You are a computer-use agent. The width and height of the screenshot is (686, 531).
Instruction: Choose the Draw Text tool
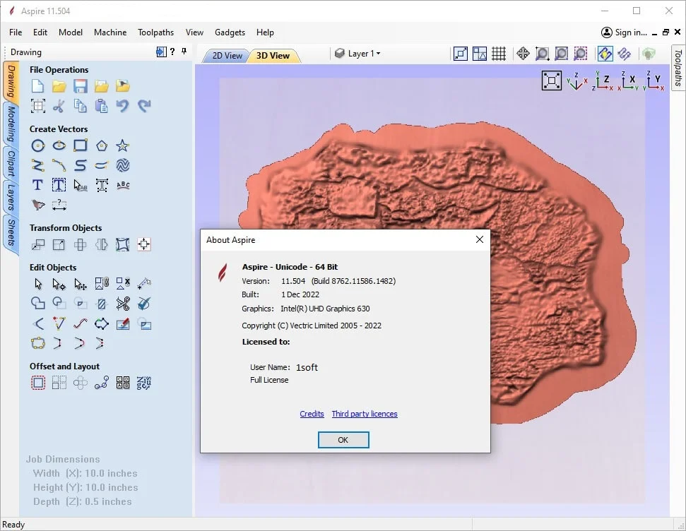pyautogui.click(x=37, y=185)
